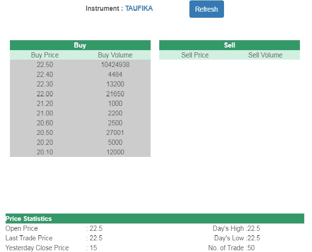Screen dimensions: 312x252
Task: Click the 10424938 buy volume cell
Action: [x=115, y=64]
